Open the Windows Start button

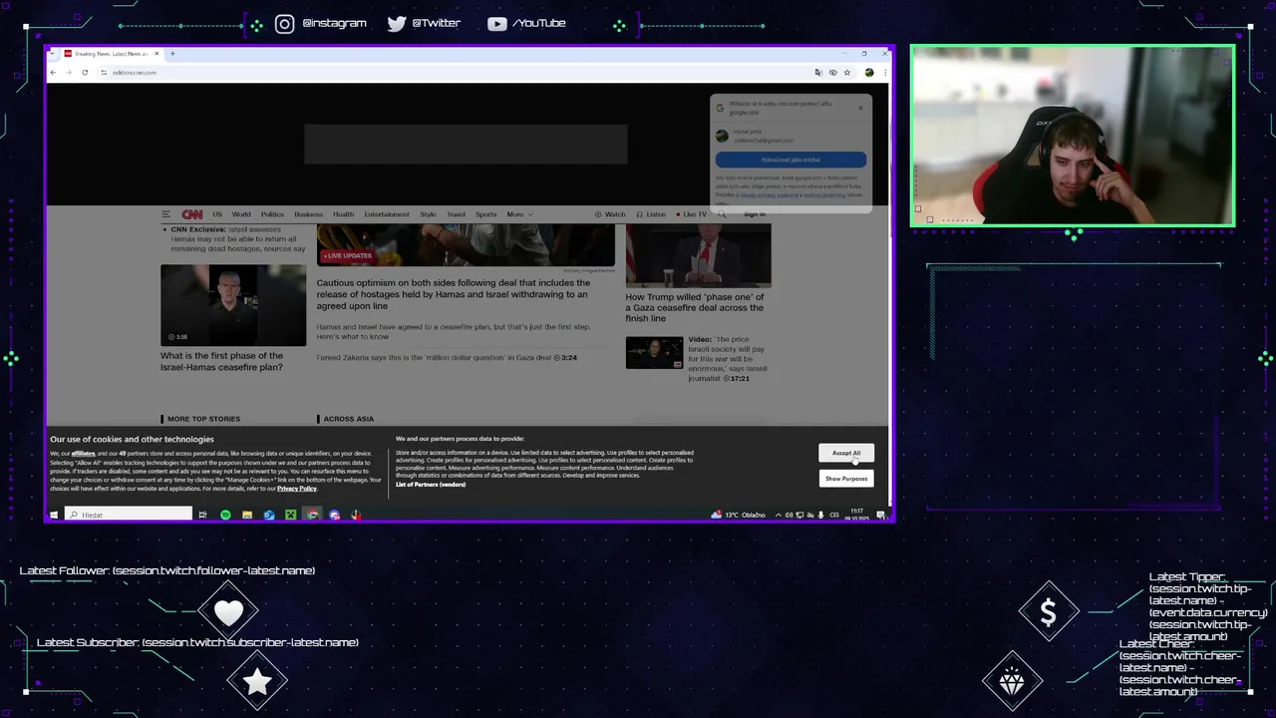(54, 515)
